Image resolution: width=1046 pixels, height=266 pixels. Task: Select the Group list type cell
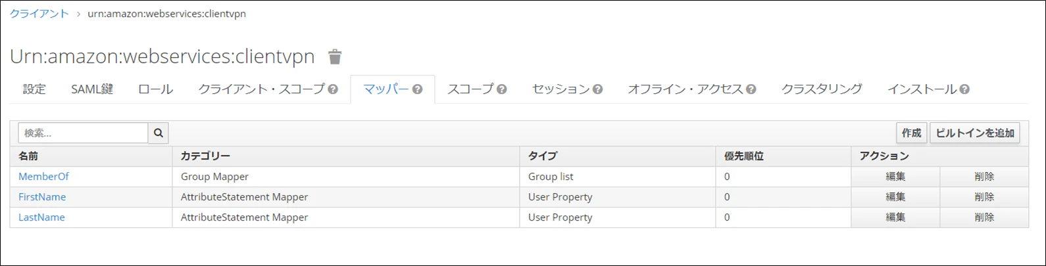pyautogui.click(x=618, y=177)
